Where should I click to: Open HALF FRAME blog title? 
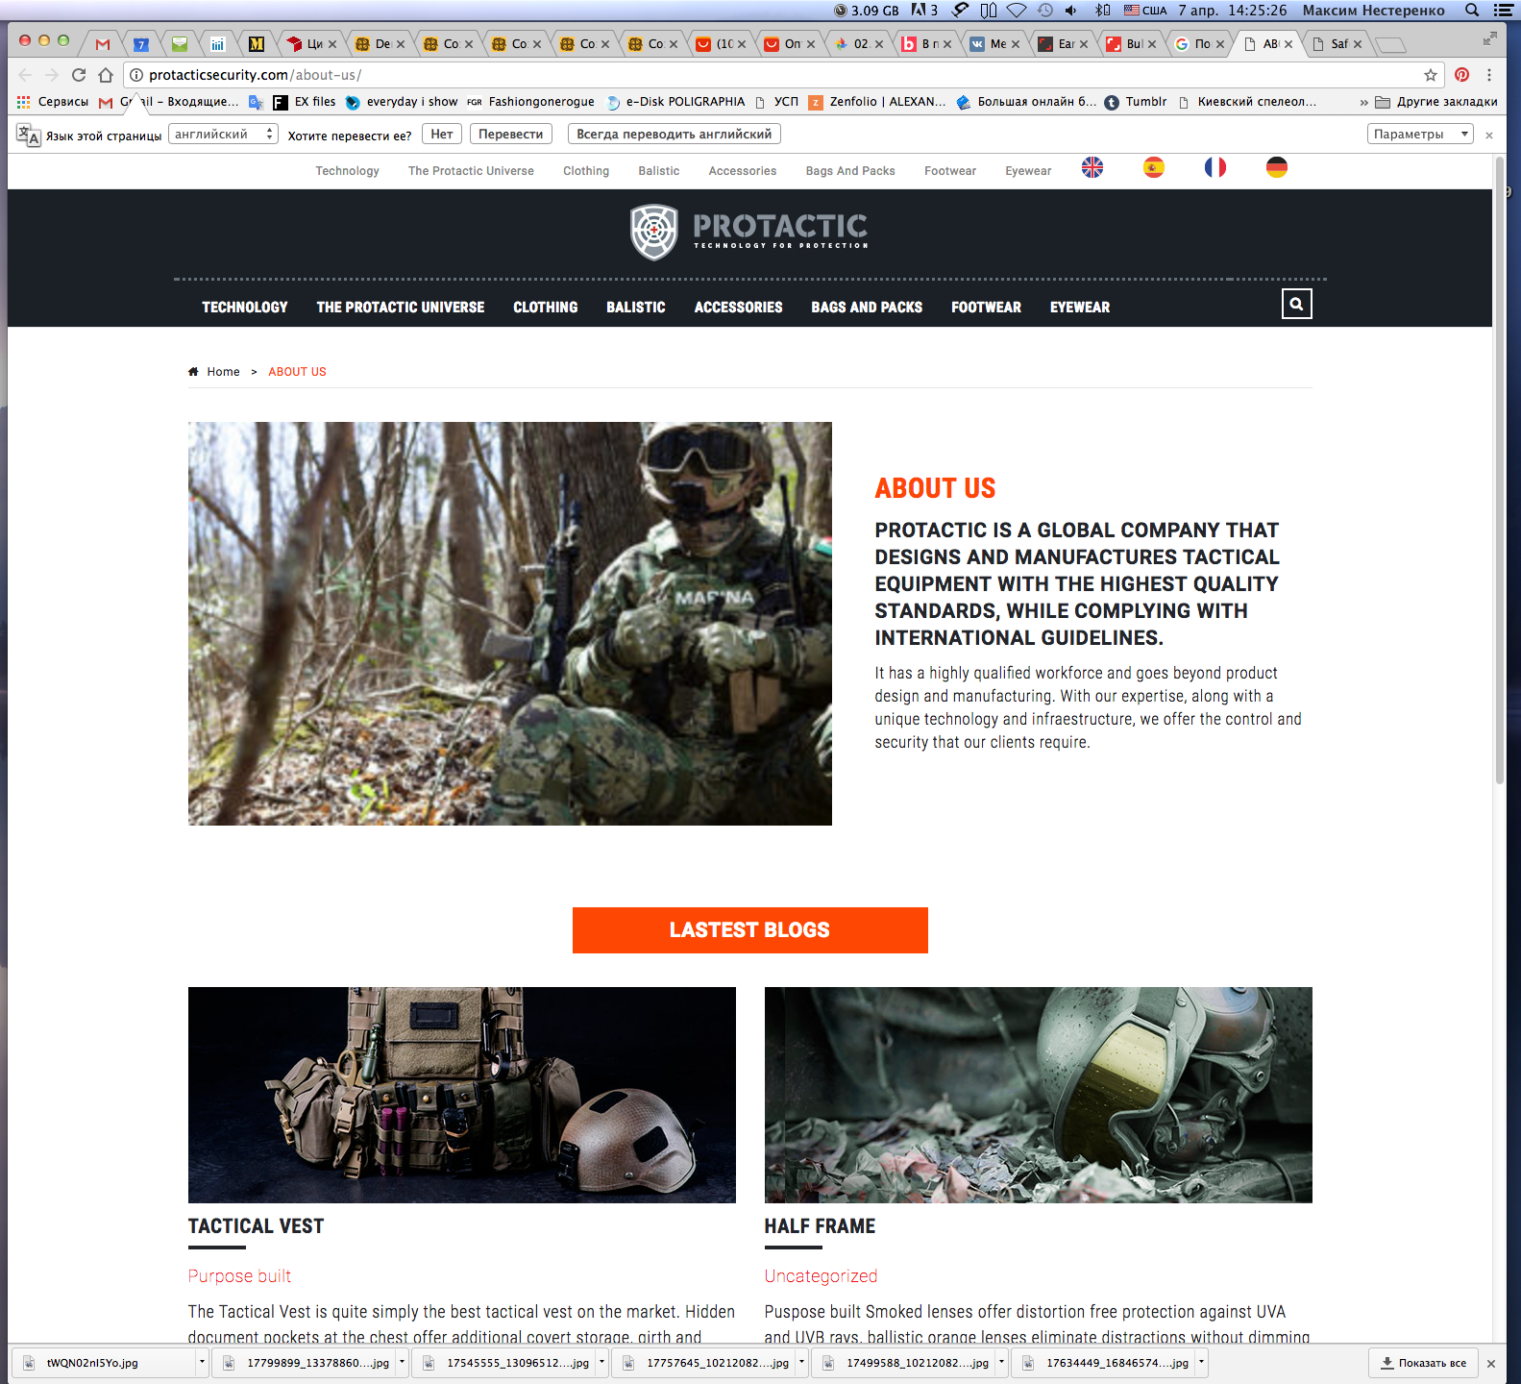pyautogui.click(x=821, y=1226)
